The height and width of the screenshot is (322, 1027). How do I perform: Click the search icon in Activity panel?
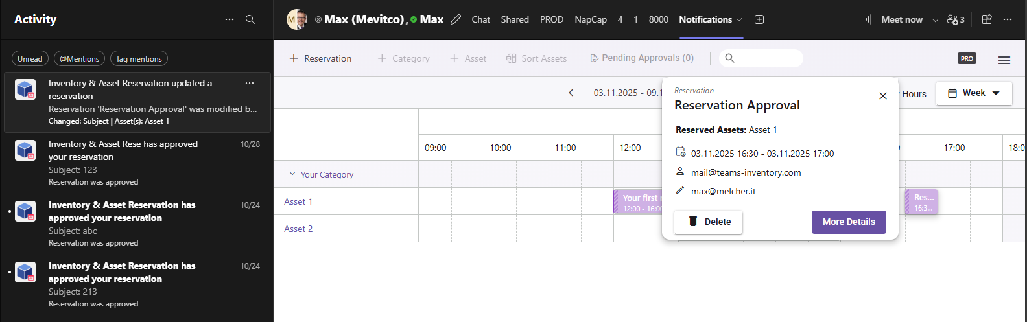click(250, 19)
